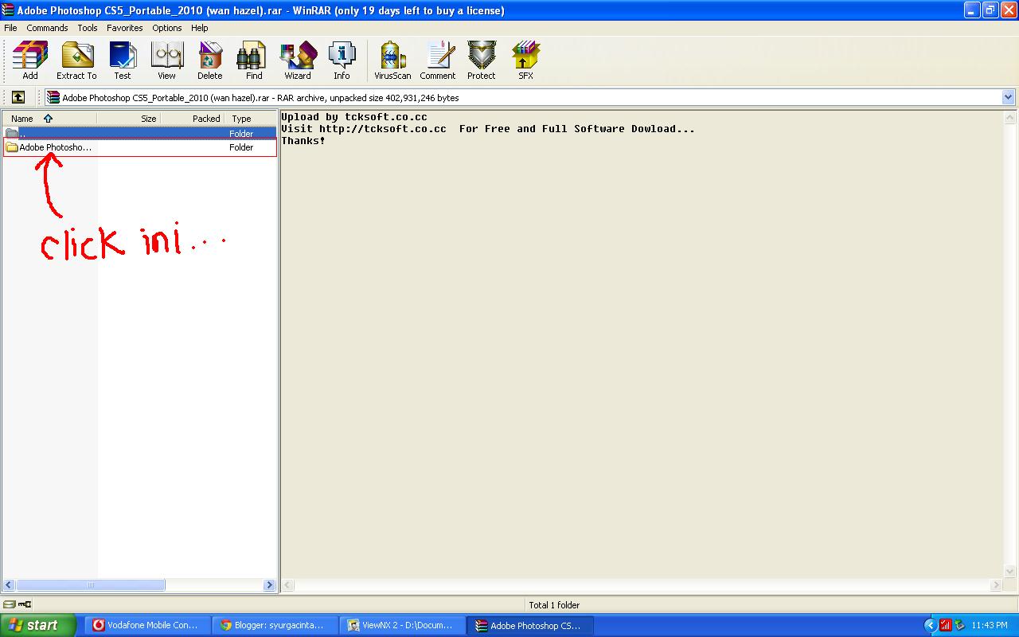Click the WinRAR icon in the title bar
The width and height of the screenshot is (1019, 637).
[9, 10]
